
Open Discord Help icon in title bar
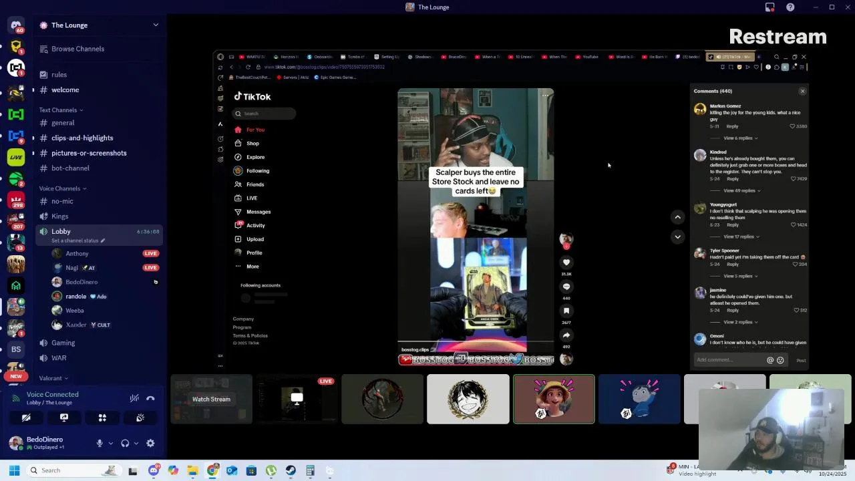[x=790, y=7]
